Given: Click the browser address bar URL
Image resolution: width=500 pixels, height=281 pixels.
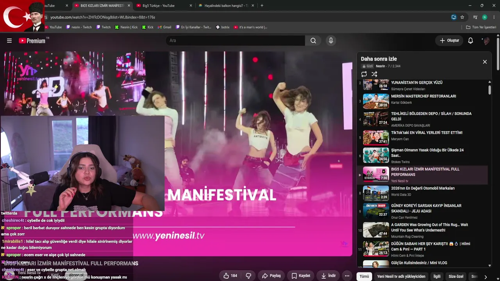Looking at the screenshot, I should [103, 17].
